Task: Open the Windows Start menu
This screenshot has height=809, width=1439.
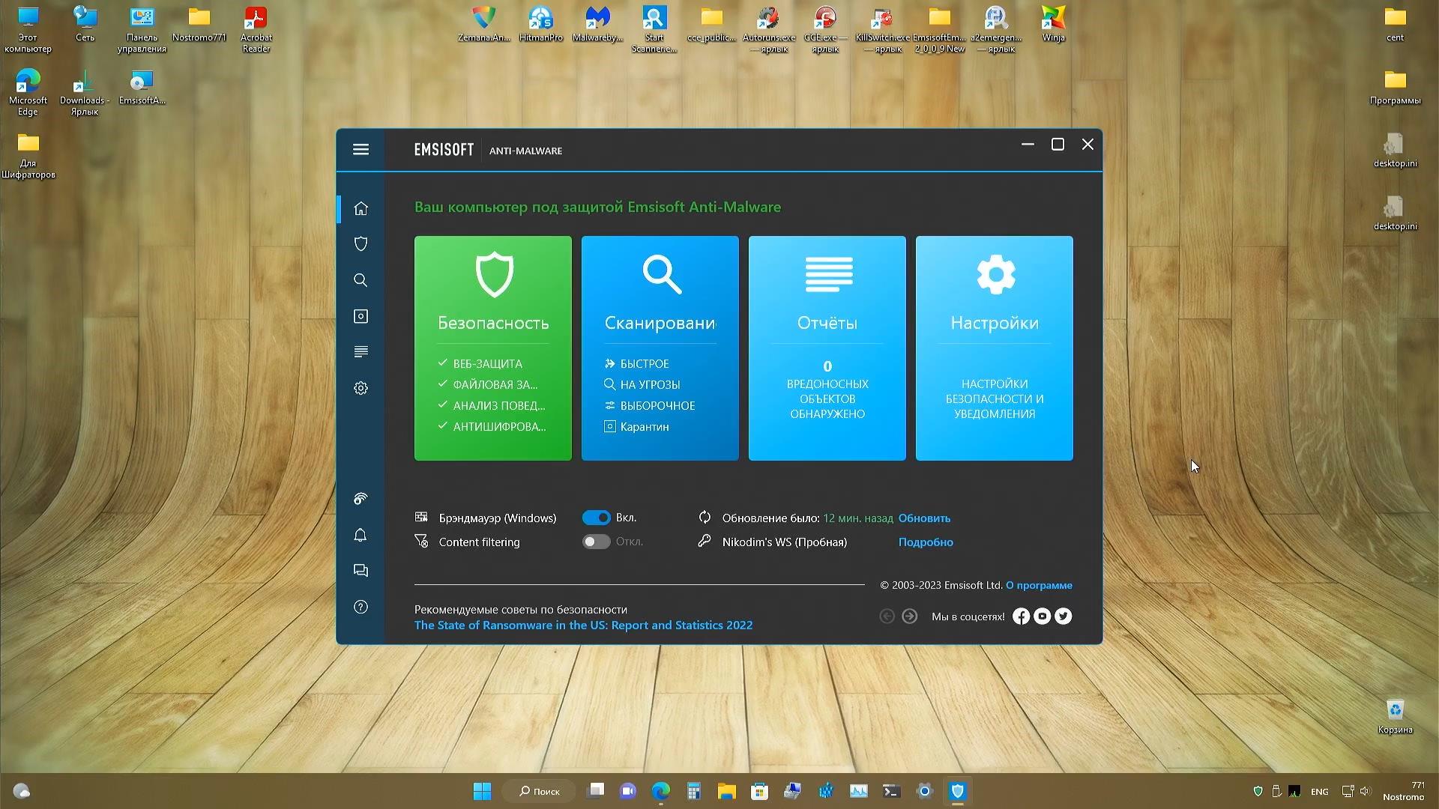Action: point(482,790)
